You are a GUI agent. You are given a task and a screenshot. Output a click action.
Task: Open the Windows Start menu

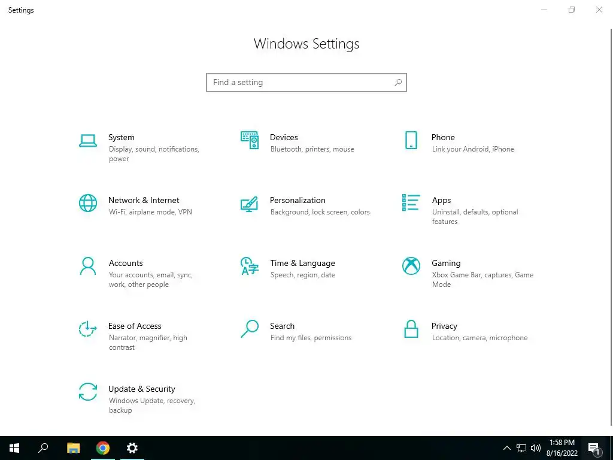(14, 448)
